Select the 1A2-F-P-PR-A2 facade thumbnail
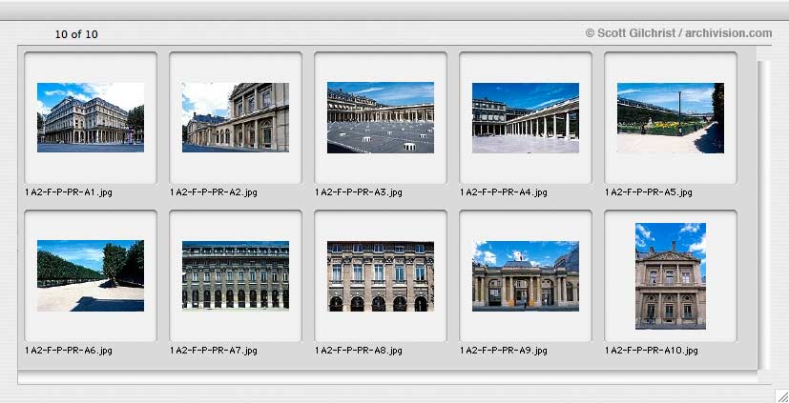Image resolution: width=789 pixels, height=403 pixels. point(236,117)
